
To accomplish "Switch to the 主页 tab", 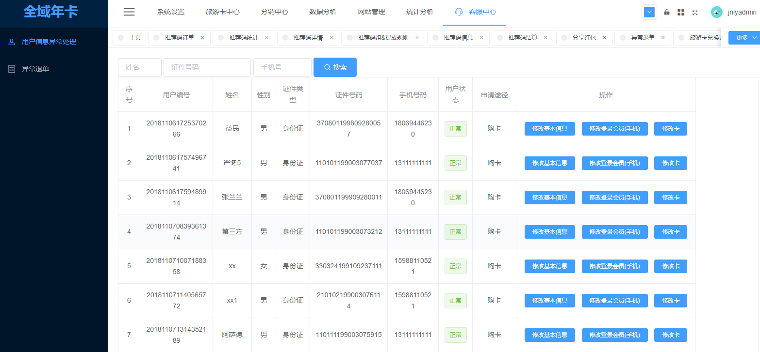I will click(134, 38).
